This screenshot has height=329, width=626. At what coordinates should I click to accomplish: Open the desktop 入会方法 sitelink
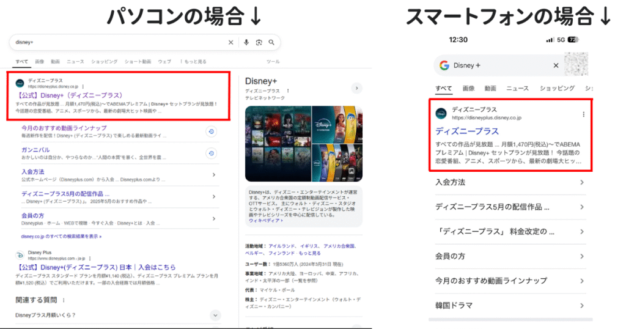33,172
